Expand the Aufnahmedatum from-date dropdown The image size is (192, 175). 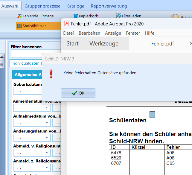point(47,123)
